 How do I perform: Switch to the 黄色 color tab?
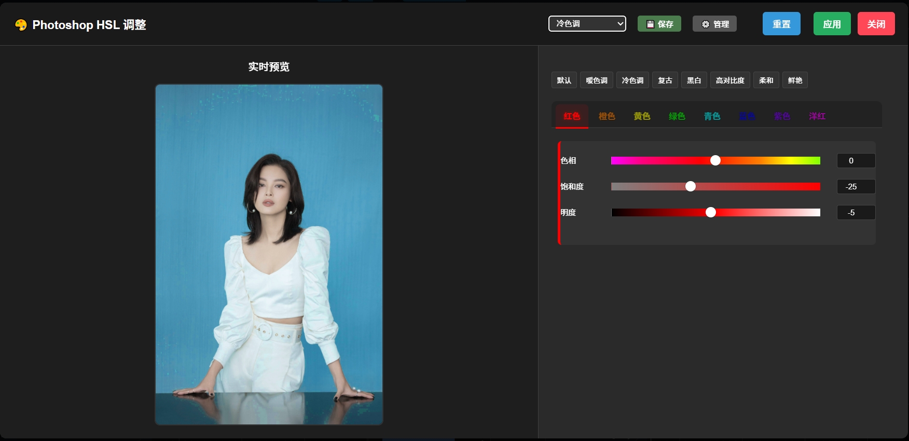click(x=642, y=116)
